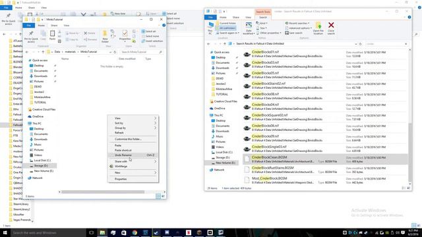The width and height of the screenshot is (422, 237).
Task: Open Properties in the MinksTutorial ribbon
Action: pyautogui.click(x=125, y=36)
